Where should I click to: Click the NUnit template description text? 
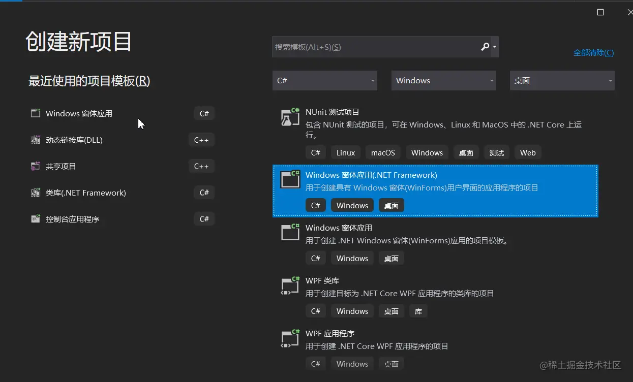click(443, 130)
